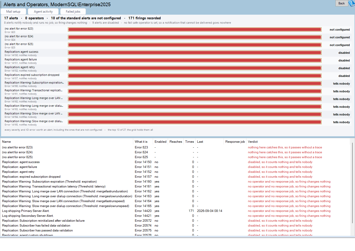Select '(no alert for error 823)' in chart list
Screen dimensions: 355x251
point(19,29)
